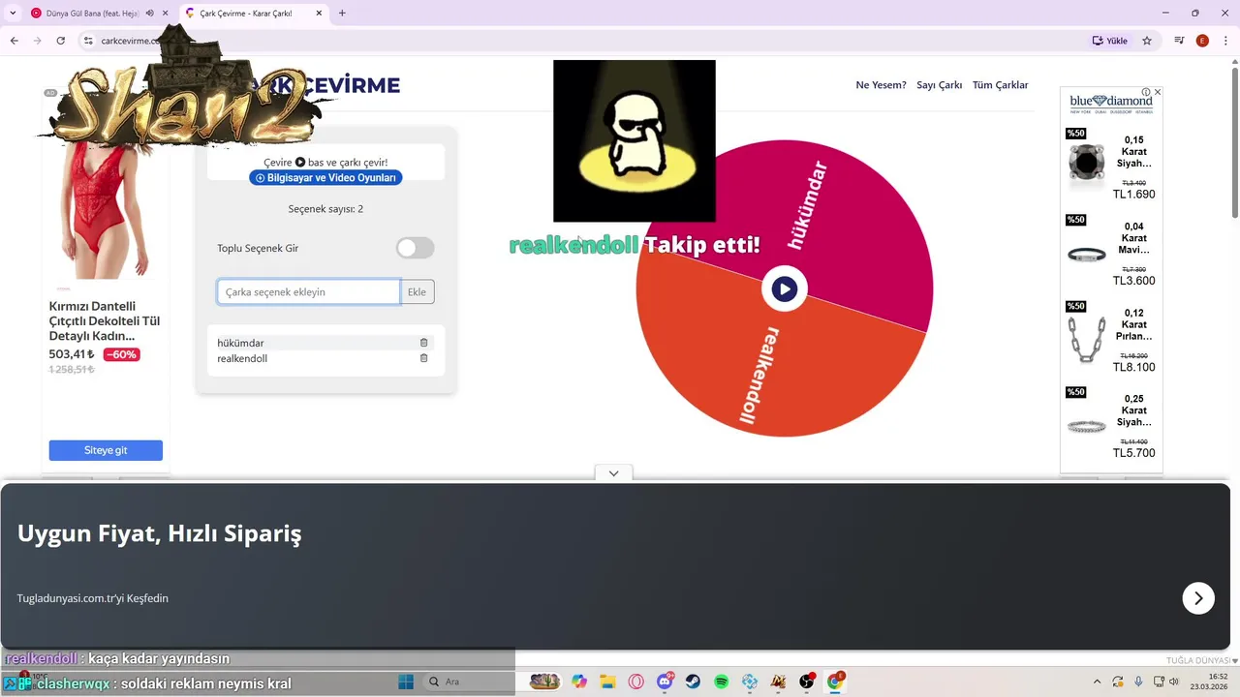1240x697 pixels.
Task: Bookmark this page with the star
Action: tap(1147, 41)
